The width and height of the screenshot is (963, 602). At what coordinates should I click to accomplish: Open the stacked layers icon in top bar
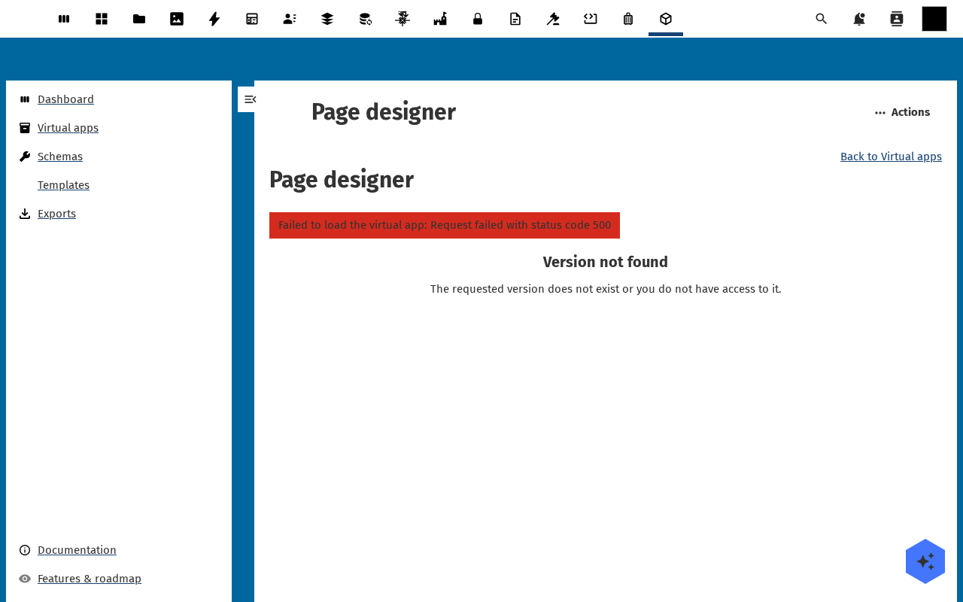pos(327,19)
